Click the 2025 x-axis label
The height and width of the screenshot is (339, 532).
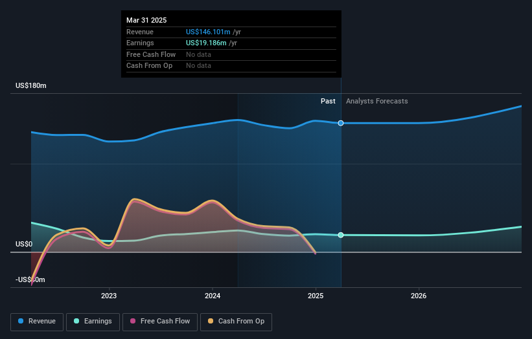click(316, 296)
